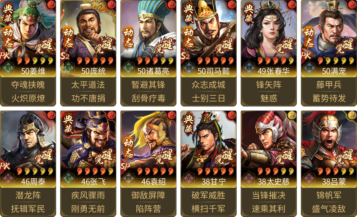Click the 锋矢阵 skill under 张春华
Image resolution: width=357 pixels, height=217 pixels.
[x=269, y=85]
